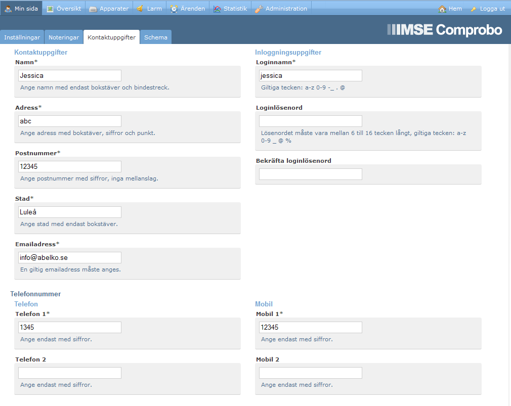Click the empty Loginlösenord field
Viewport: 511px width, 406px height.
point(311,121)
